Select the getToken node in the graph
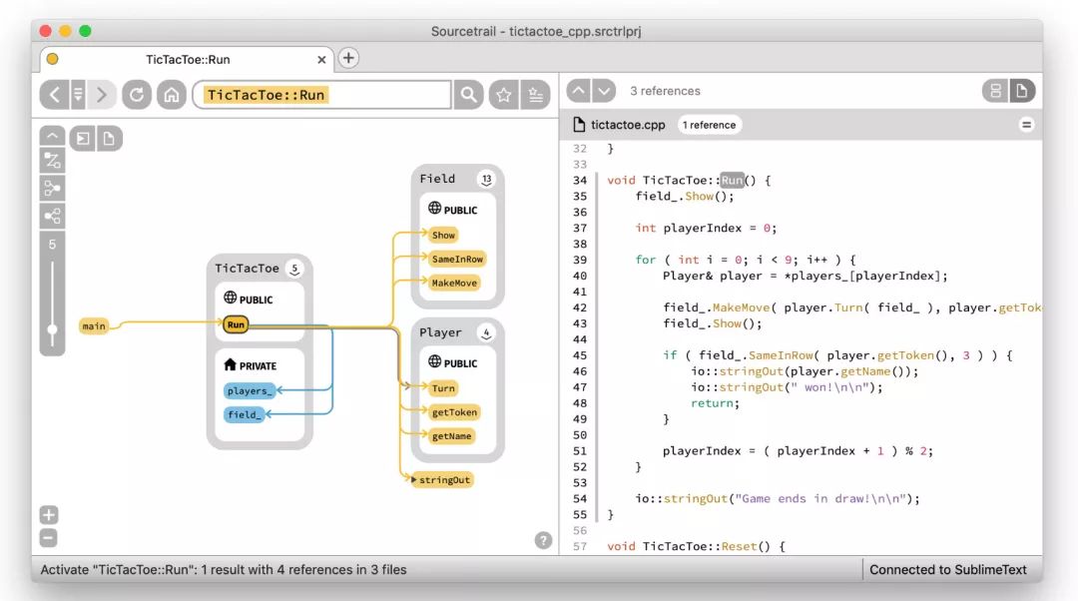1078x601 pixels. click(454, 412)
